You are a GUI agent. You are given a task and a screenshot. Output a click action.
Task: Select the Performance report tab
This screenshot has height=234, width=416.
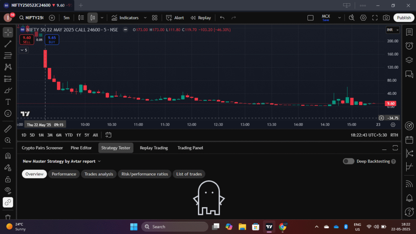(64, 174)
